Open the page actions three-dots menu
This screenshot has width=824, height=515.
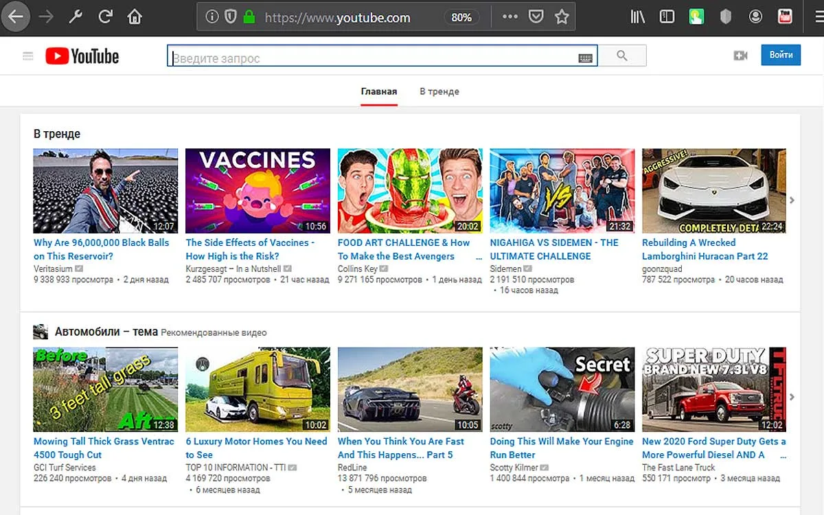pyautogui.click(x=510, y=17)
